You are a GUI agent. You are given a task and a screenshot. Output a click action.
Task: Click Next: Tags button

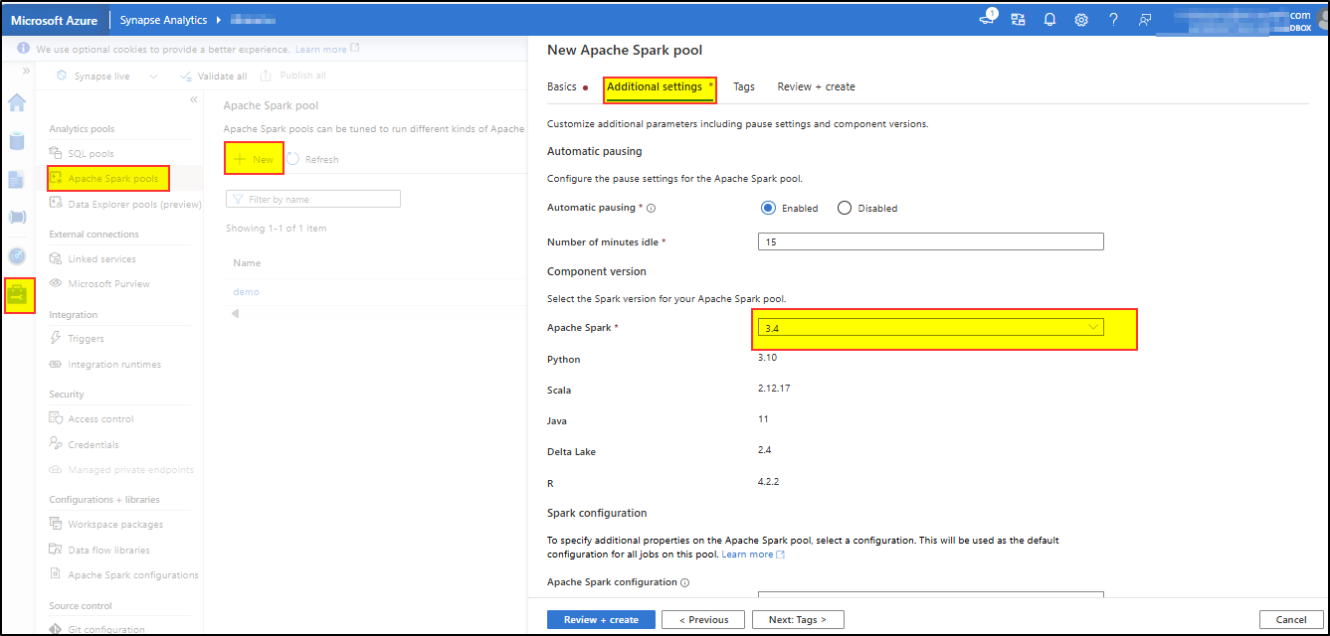click(x=798, y=619)
